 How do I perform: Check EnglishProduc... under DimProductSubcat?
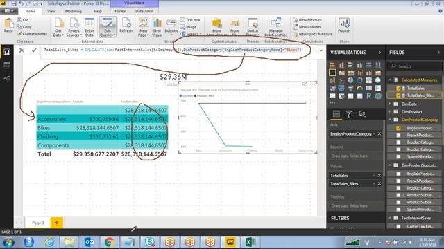click(398, 174)
